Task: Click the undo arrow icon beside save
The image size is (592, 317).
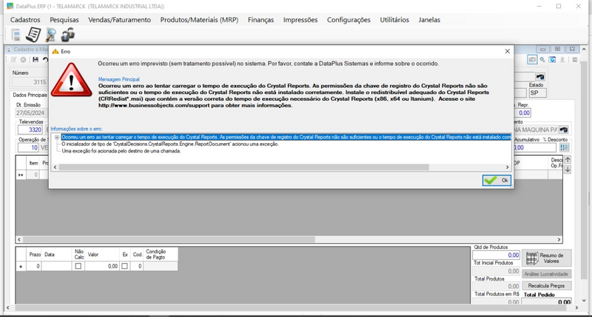Action: point(45,60)
